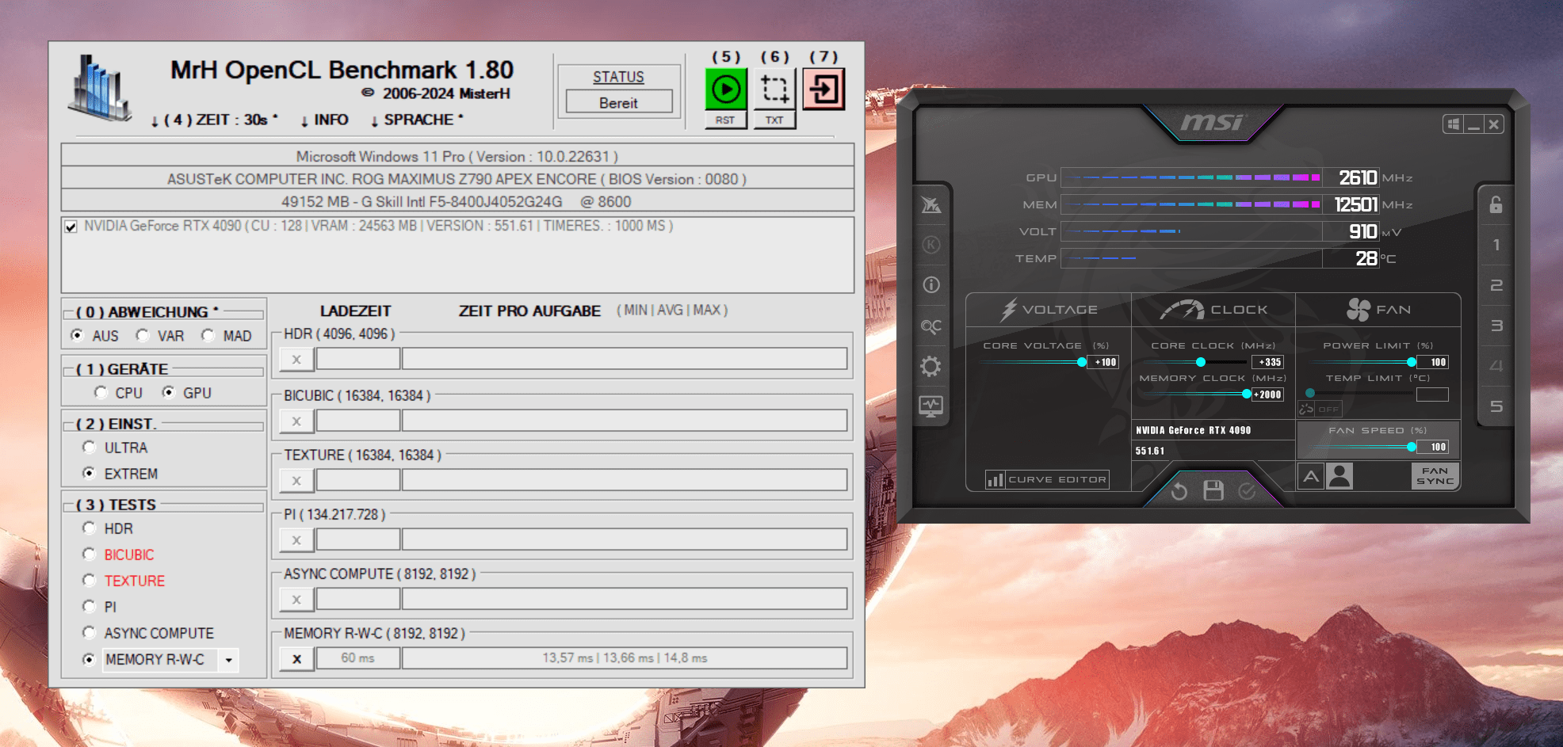This screenshot has height=747, width=1563.
Task: Toggle Afterburner auto fan mode A button
Action: pyautogui.click(x=1311, y=476)
